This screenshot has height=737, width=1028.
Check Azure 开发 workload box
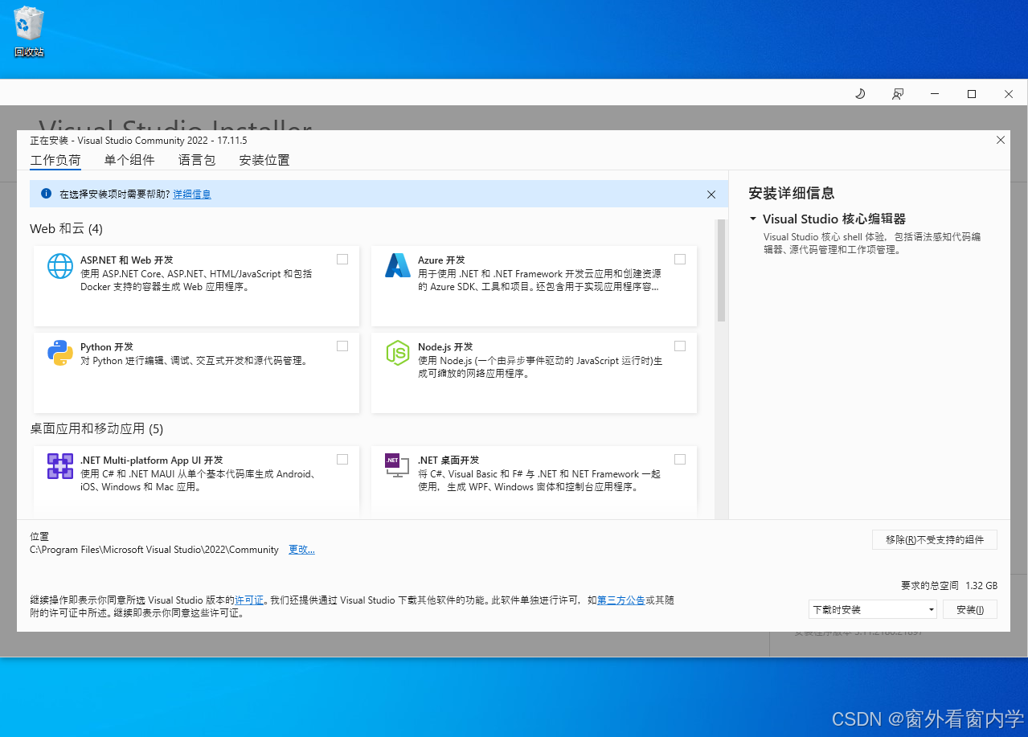[680, 259]
